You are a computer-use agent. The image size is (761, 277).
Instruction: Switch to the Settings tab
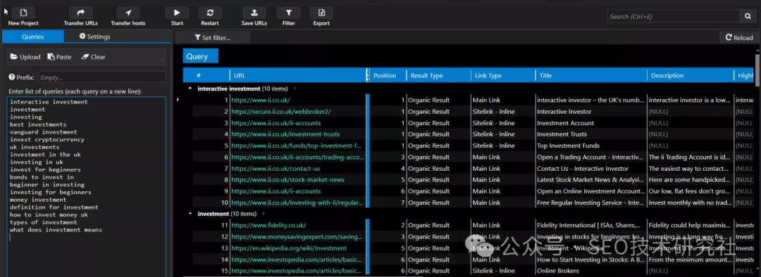click(x=94, y=37)
